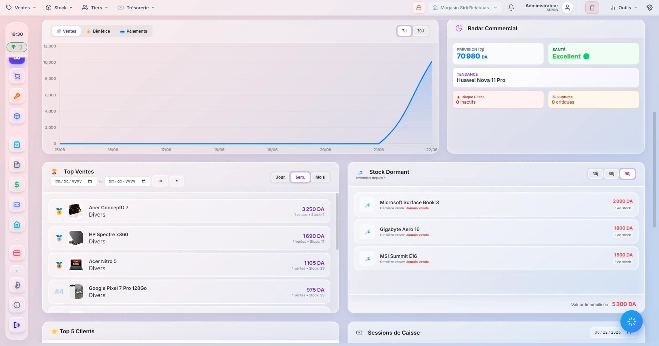Click the Radar Commercial pie icon
This screenshot has width=659, height=346.
(x=459, y=28)
